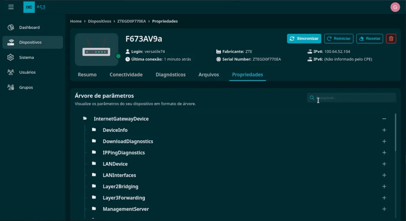This screenshot has width=406, height=221.
Task: Click the DeviceInfo folder icon
Action: pyautogui.click(x=94, y=130)
